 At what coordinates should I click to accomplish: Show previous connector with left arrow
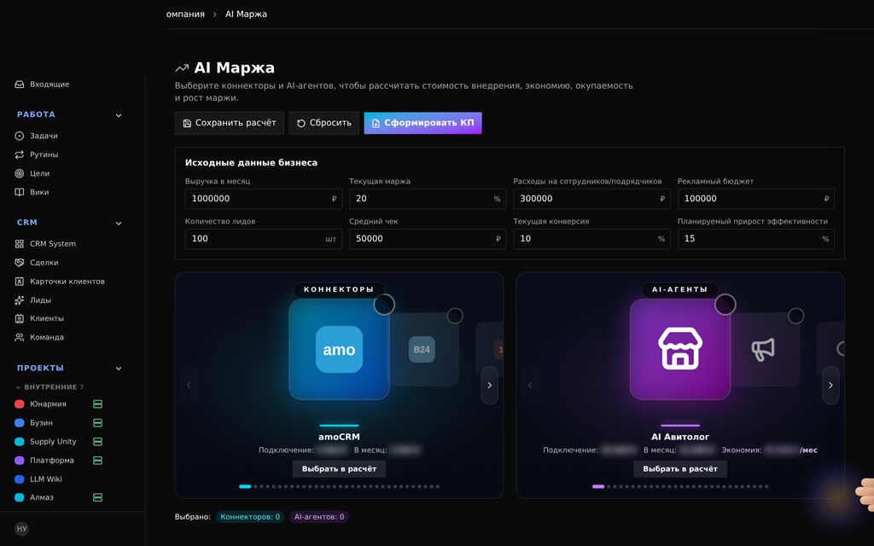pos(189,385)
